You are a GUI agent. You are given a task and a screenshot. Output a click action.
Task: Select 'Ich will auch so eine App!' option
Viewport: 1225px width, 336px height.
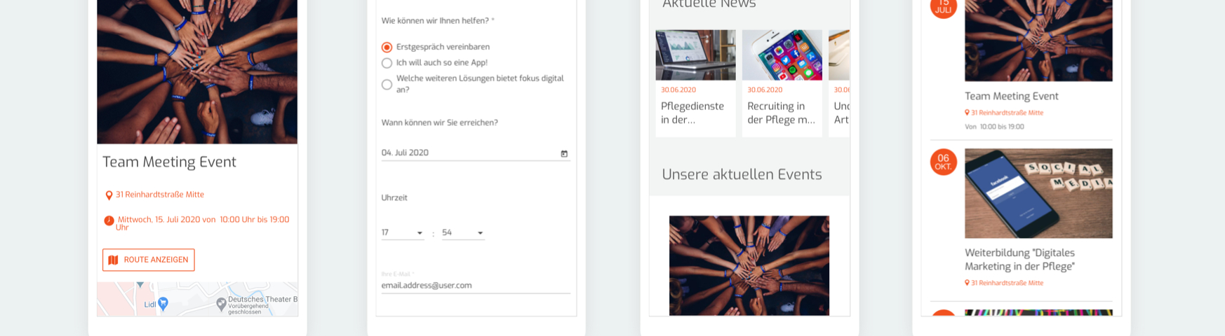tap(387, 63)
